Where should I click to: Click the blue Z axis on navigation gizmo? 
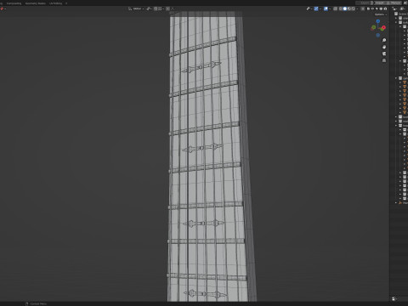378,21
